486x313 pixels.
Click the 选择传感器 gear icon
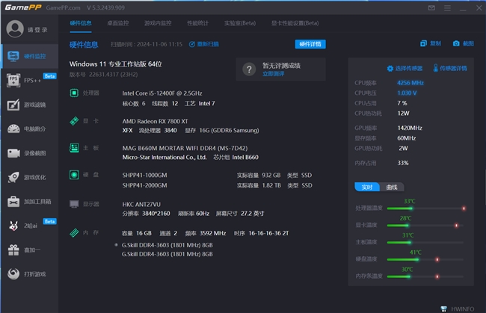coord(390,69)
